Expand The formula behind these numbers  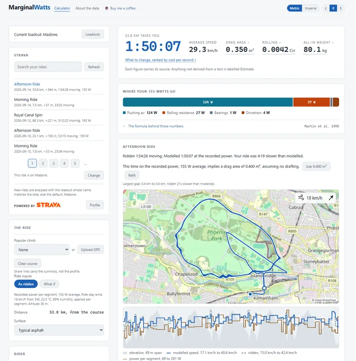[x=156, y=126]
